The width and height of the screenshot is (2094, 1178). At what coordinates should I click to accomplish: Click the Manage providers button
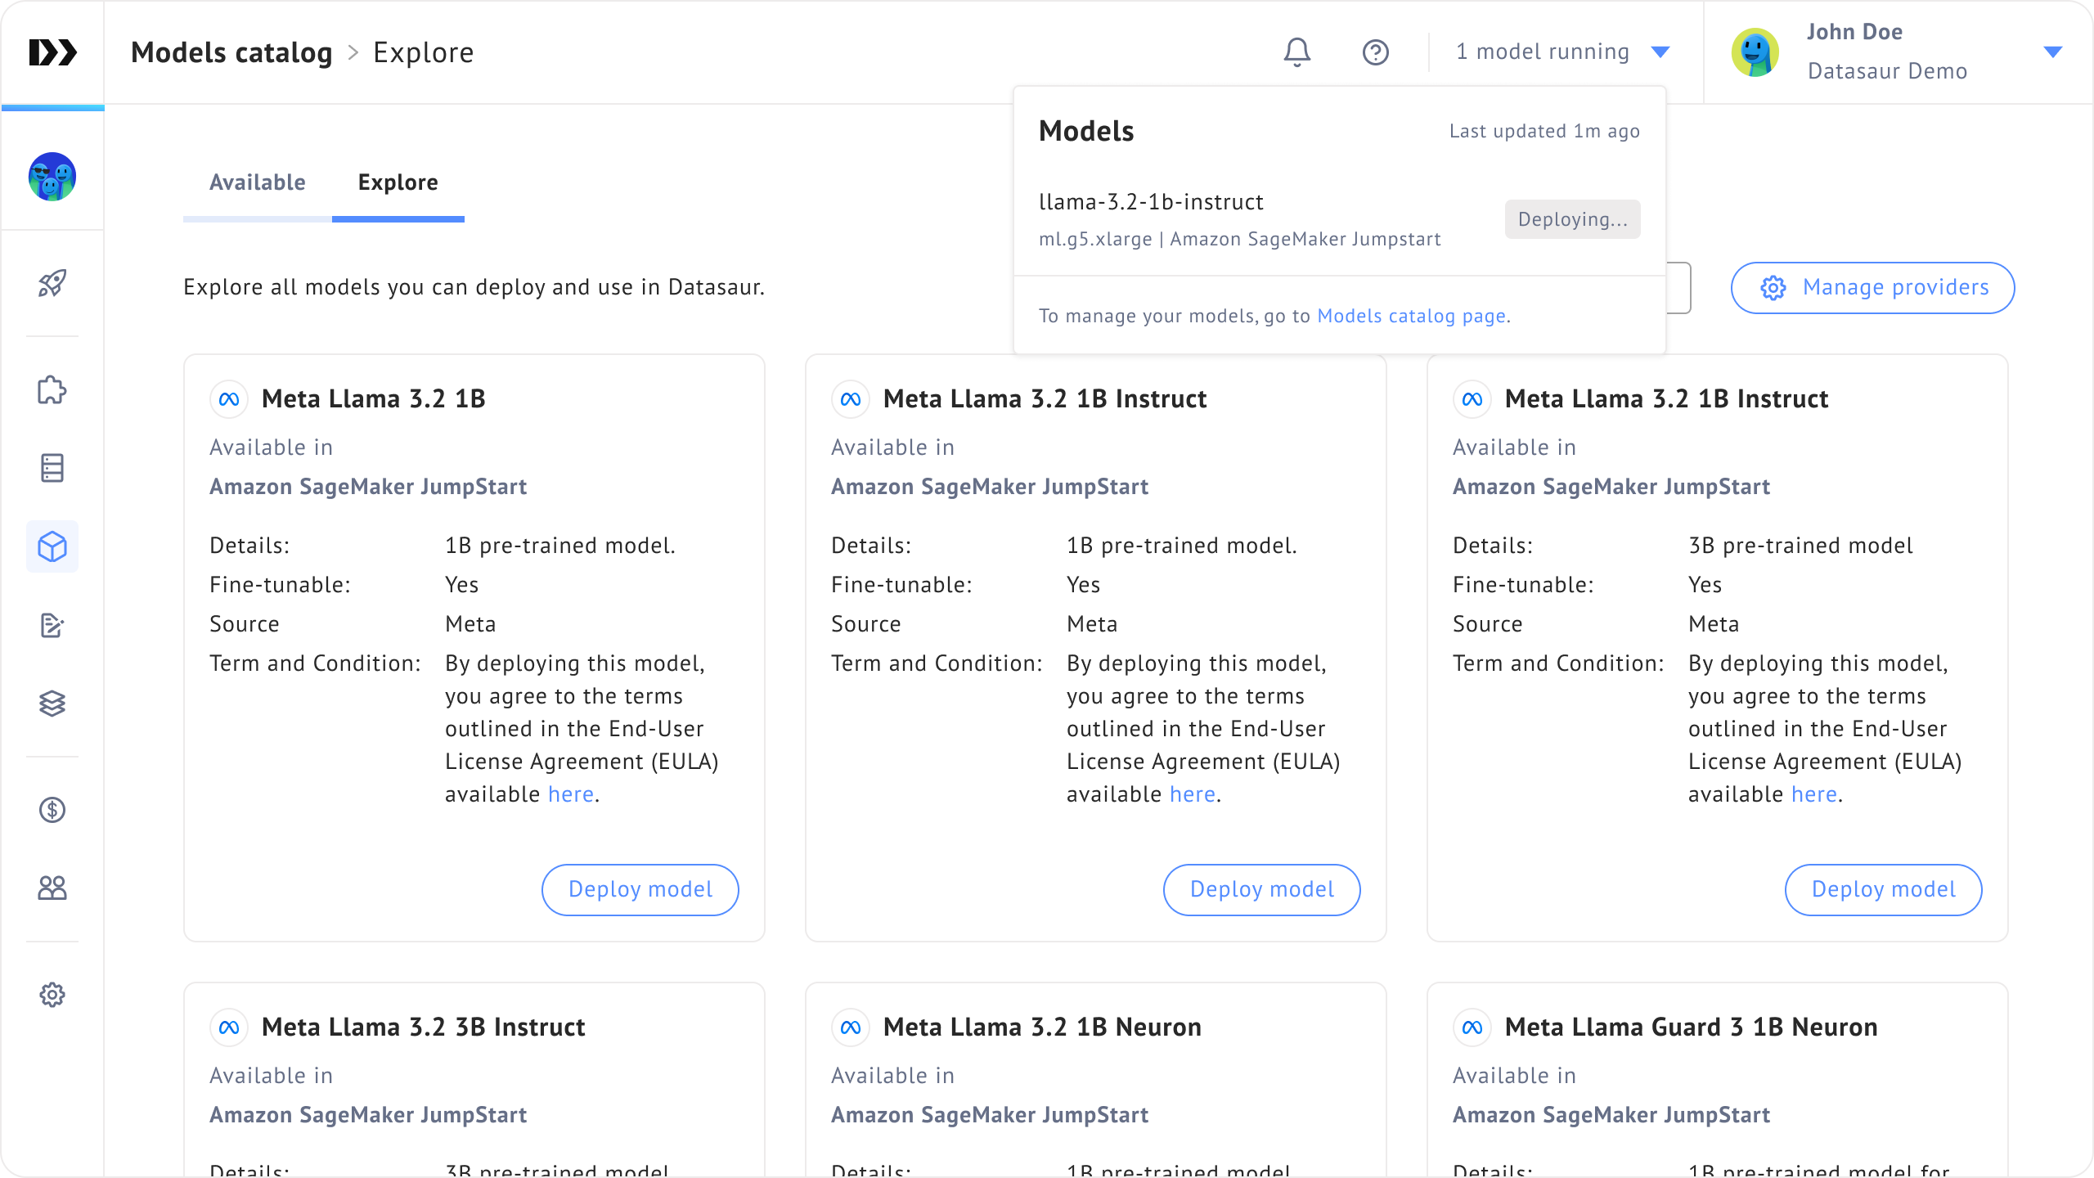coord(1872,288)
